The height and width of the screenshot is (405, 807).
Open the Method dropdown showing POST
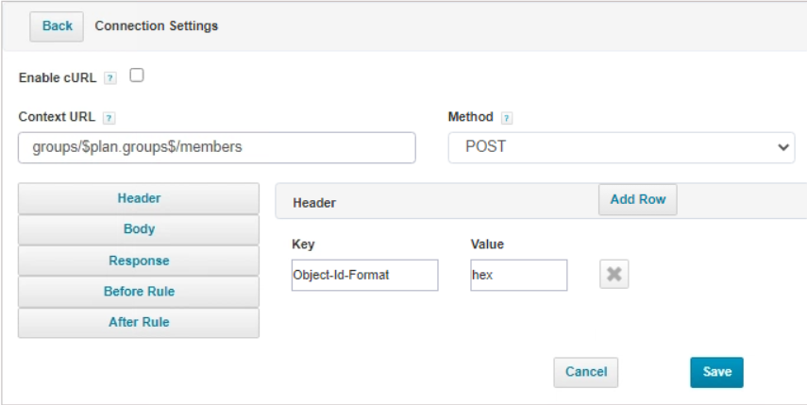[x=621, y=147]
